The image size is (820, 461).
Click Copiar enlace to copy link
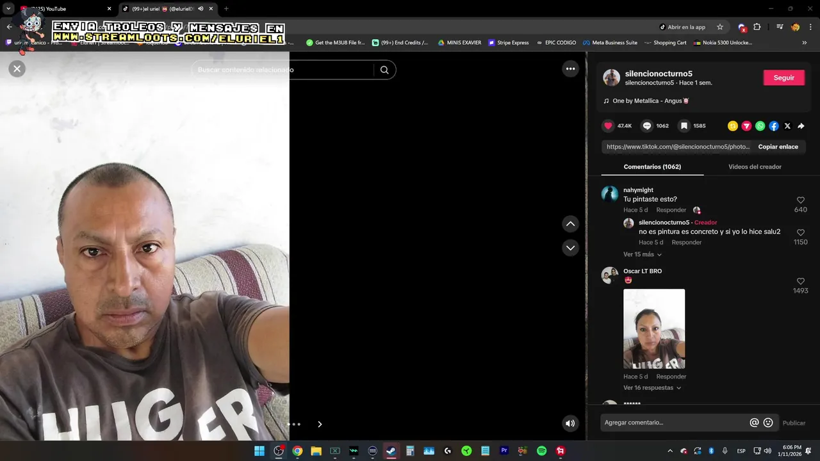(x=778, y=147)
